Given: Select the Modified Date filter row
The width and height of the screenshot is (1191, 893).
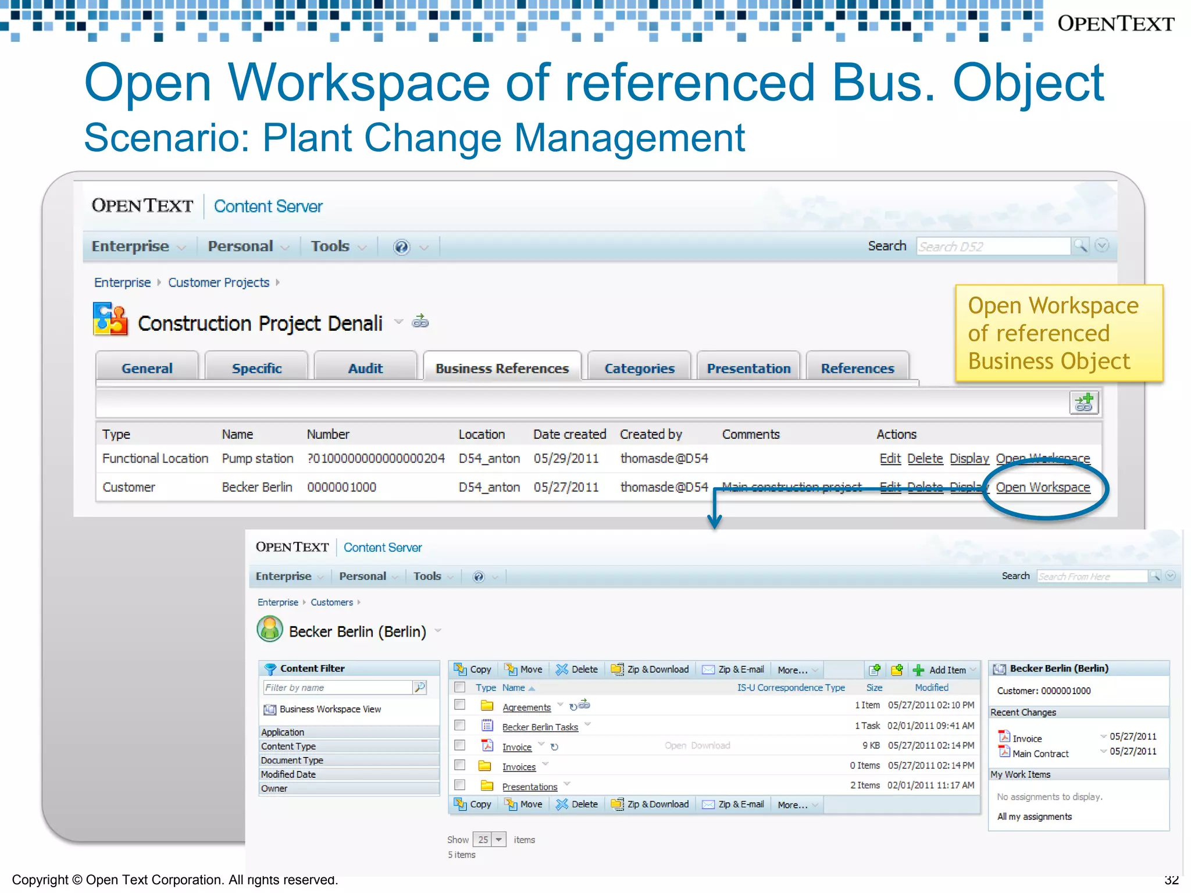Looking at the screenshot, I should coord(348,774).
